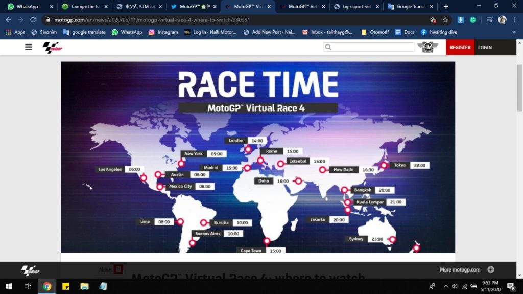Open Chrome from the Windows taskbar
523x294 pixels.
point(47,286)
